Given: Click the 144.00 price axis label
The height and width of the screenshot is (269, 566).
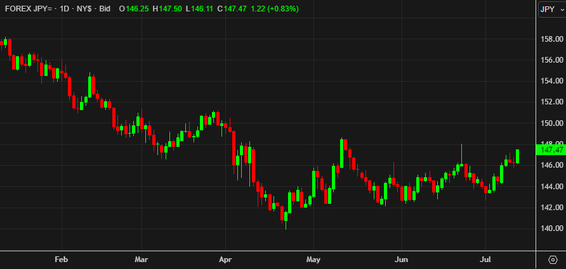Looking at the screenshot, I should (552, 187).
